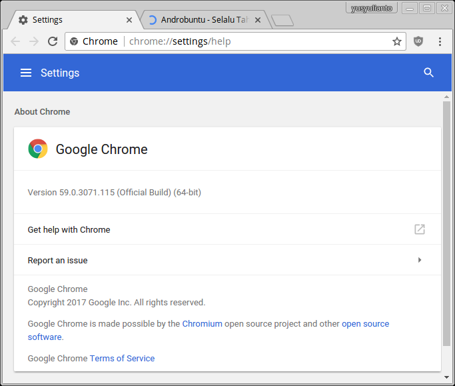Reload the page with the refresh icon
The image size is (455, 386).
pos(53,41)
